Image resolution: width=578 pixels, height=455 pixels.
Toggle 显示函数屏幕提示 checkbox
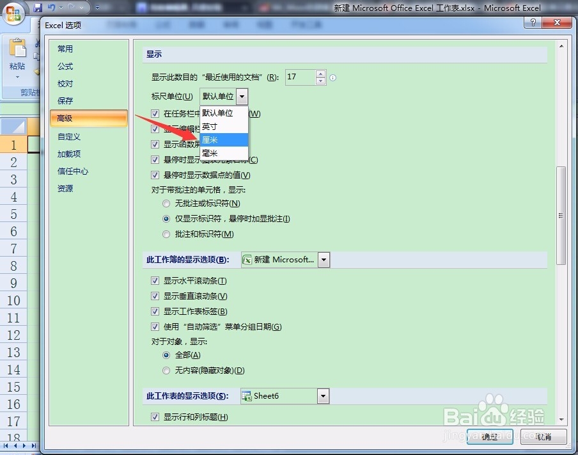(x=155, y=144)
